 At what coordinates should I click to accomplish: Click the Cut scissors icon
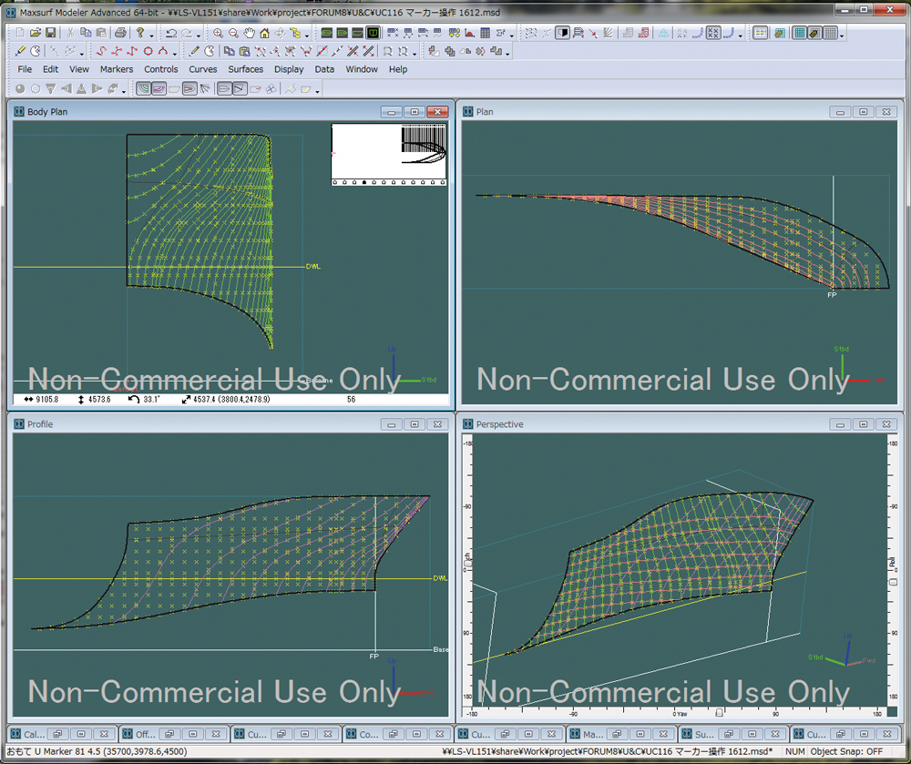pyautogui.click(x=69, y=34)
